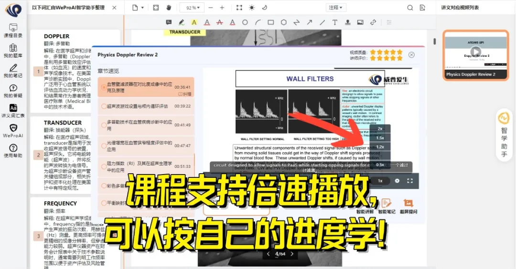The width and height of the screenshot is (516, 269).
Task: Select the strikethrough text tool
Action: pos(219,22)
